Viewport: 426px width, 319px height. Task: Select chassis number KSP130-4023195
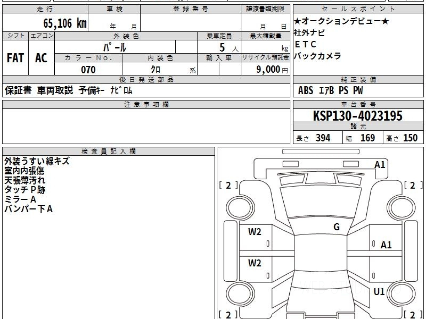358,116
